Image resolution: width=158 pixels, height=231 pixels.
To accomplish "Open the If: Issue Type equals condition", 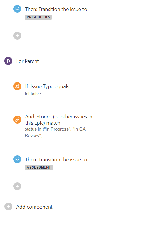I will pyautogui.click(x=47, y=86).
